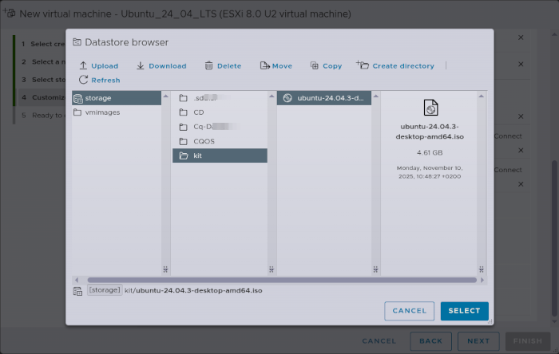Click the NEXT wizard button
The height and width of the screenshot is (354, 559).
coord(478,340)
